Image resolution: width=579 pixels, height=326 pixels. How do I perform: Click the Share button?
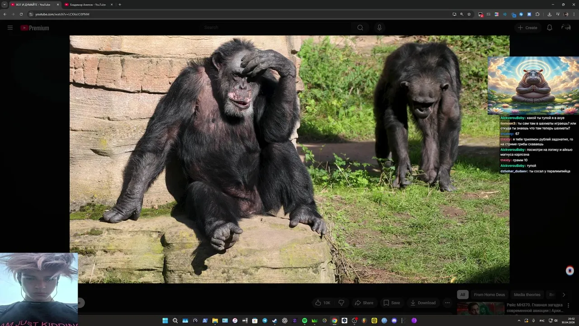pyautogui.click(x=364, y=303)
